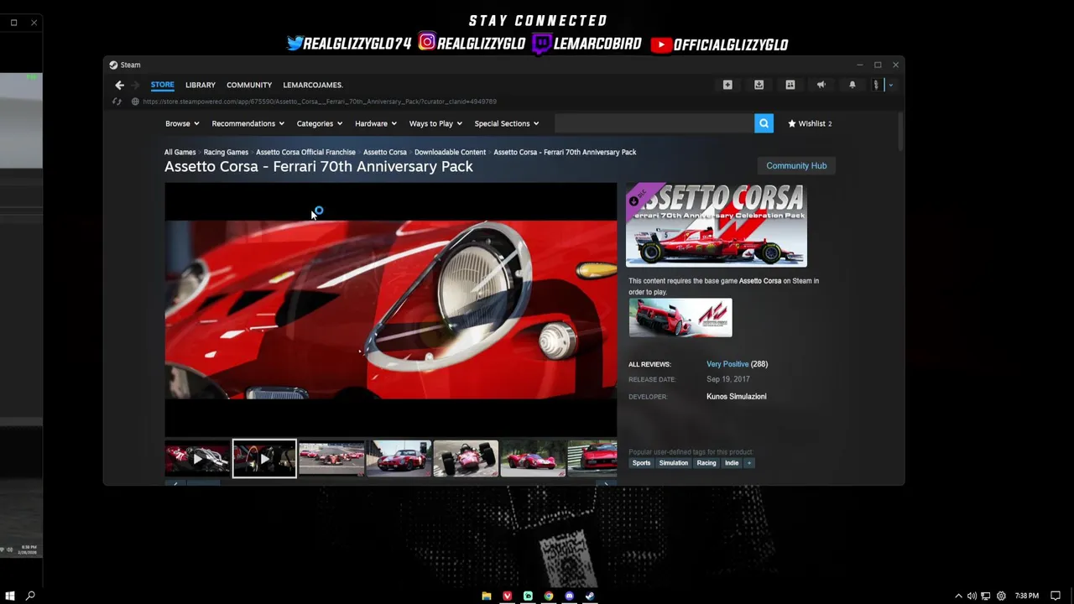Click the Steam page vertical scrollbar

pyautogui.click(x=900, y=132)
